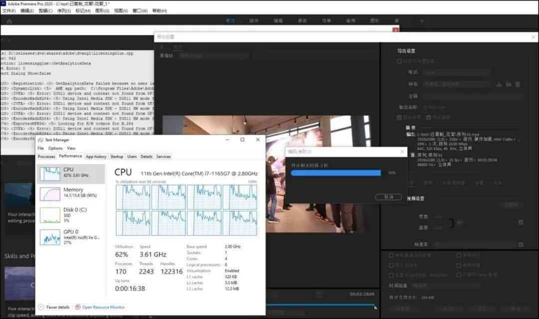
Task: Open Task Manager Options menu
Action: (x=55, y=148)
